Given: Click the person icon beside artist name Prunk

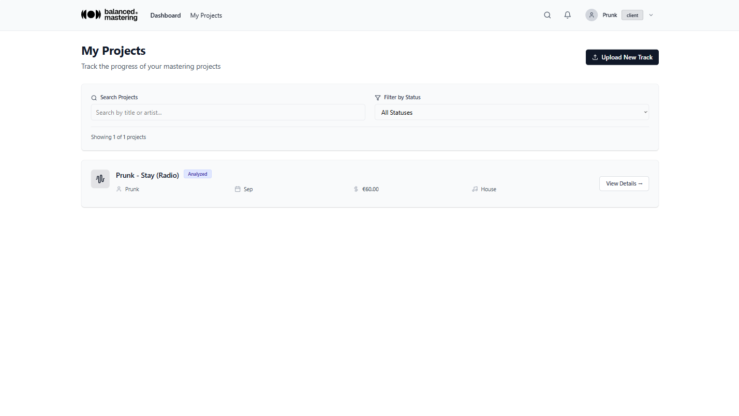Looking at the screenshot, I should click(119, 189).
